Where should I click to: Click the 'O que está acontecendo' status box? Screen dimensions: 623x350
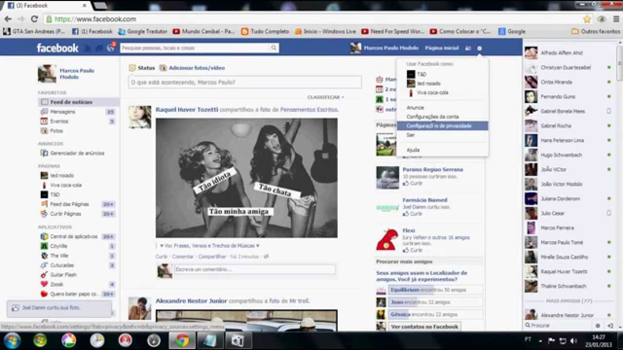(x=245, y=82)
